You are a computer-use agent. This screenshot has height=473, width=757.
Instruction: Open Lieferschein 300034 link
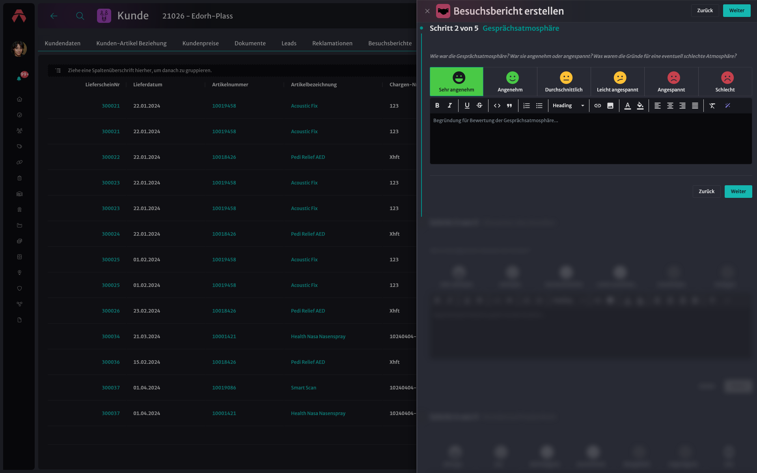tap(111, 337)
